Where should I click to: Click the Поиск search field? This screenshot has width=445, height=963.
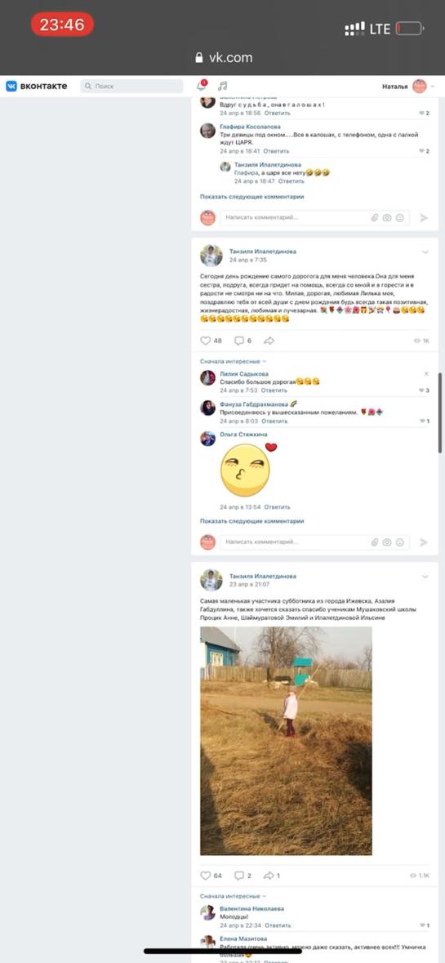click(x=131, y=86)
